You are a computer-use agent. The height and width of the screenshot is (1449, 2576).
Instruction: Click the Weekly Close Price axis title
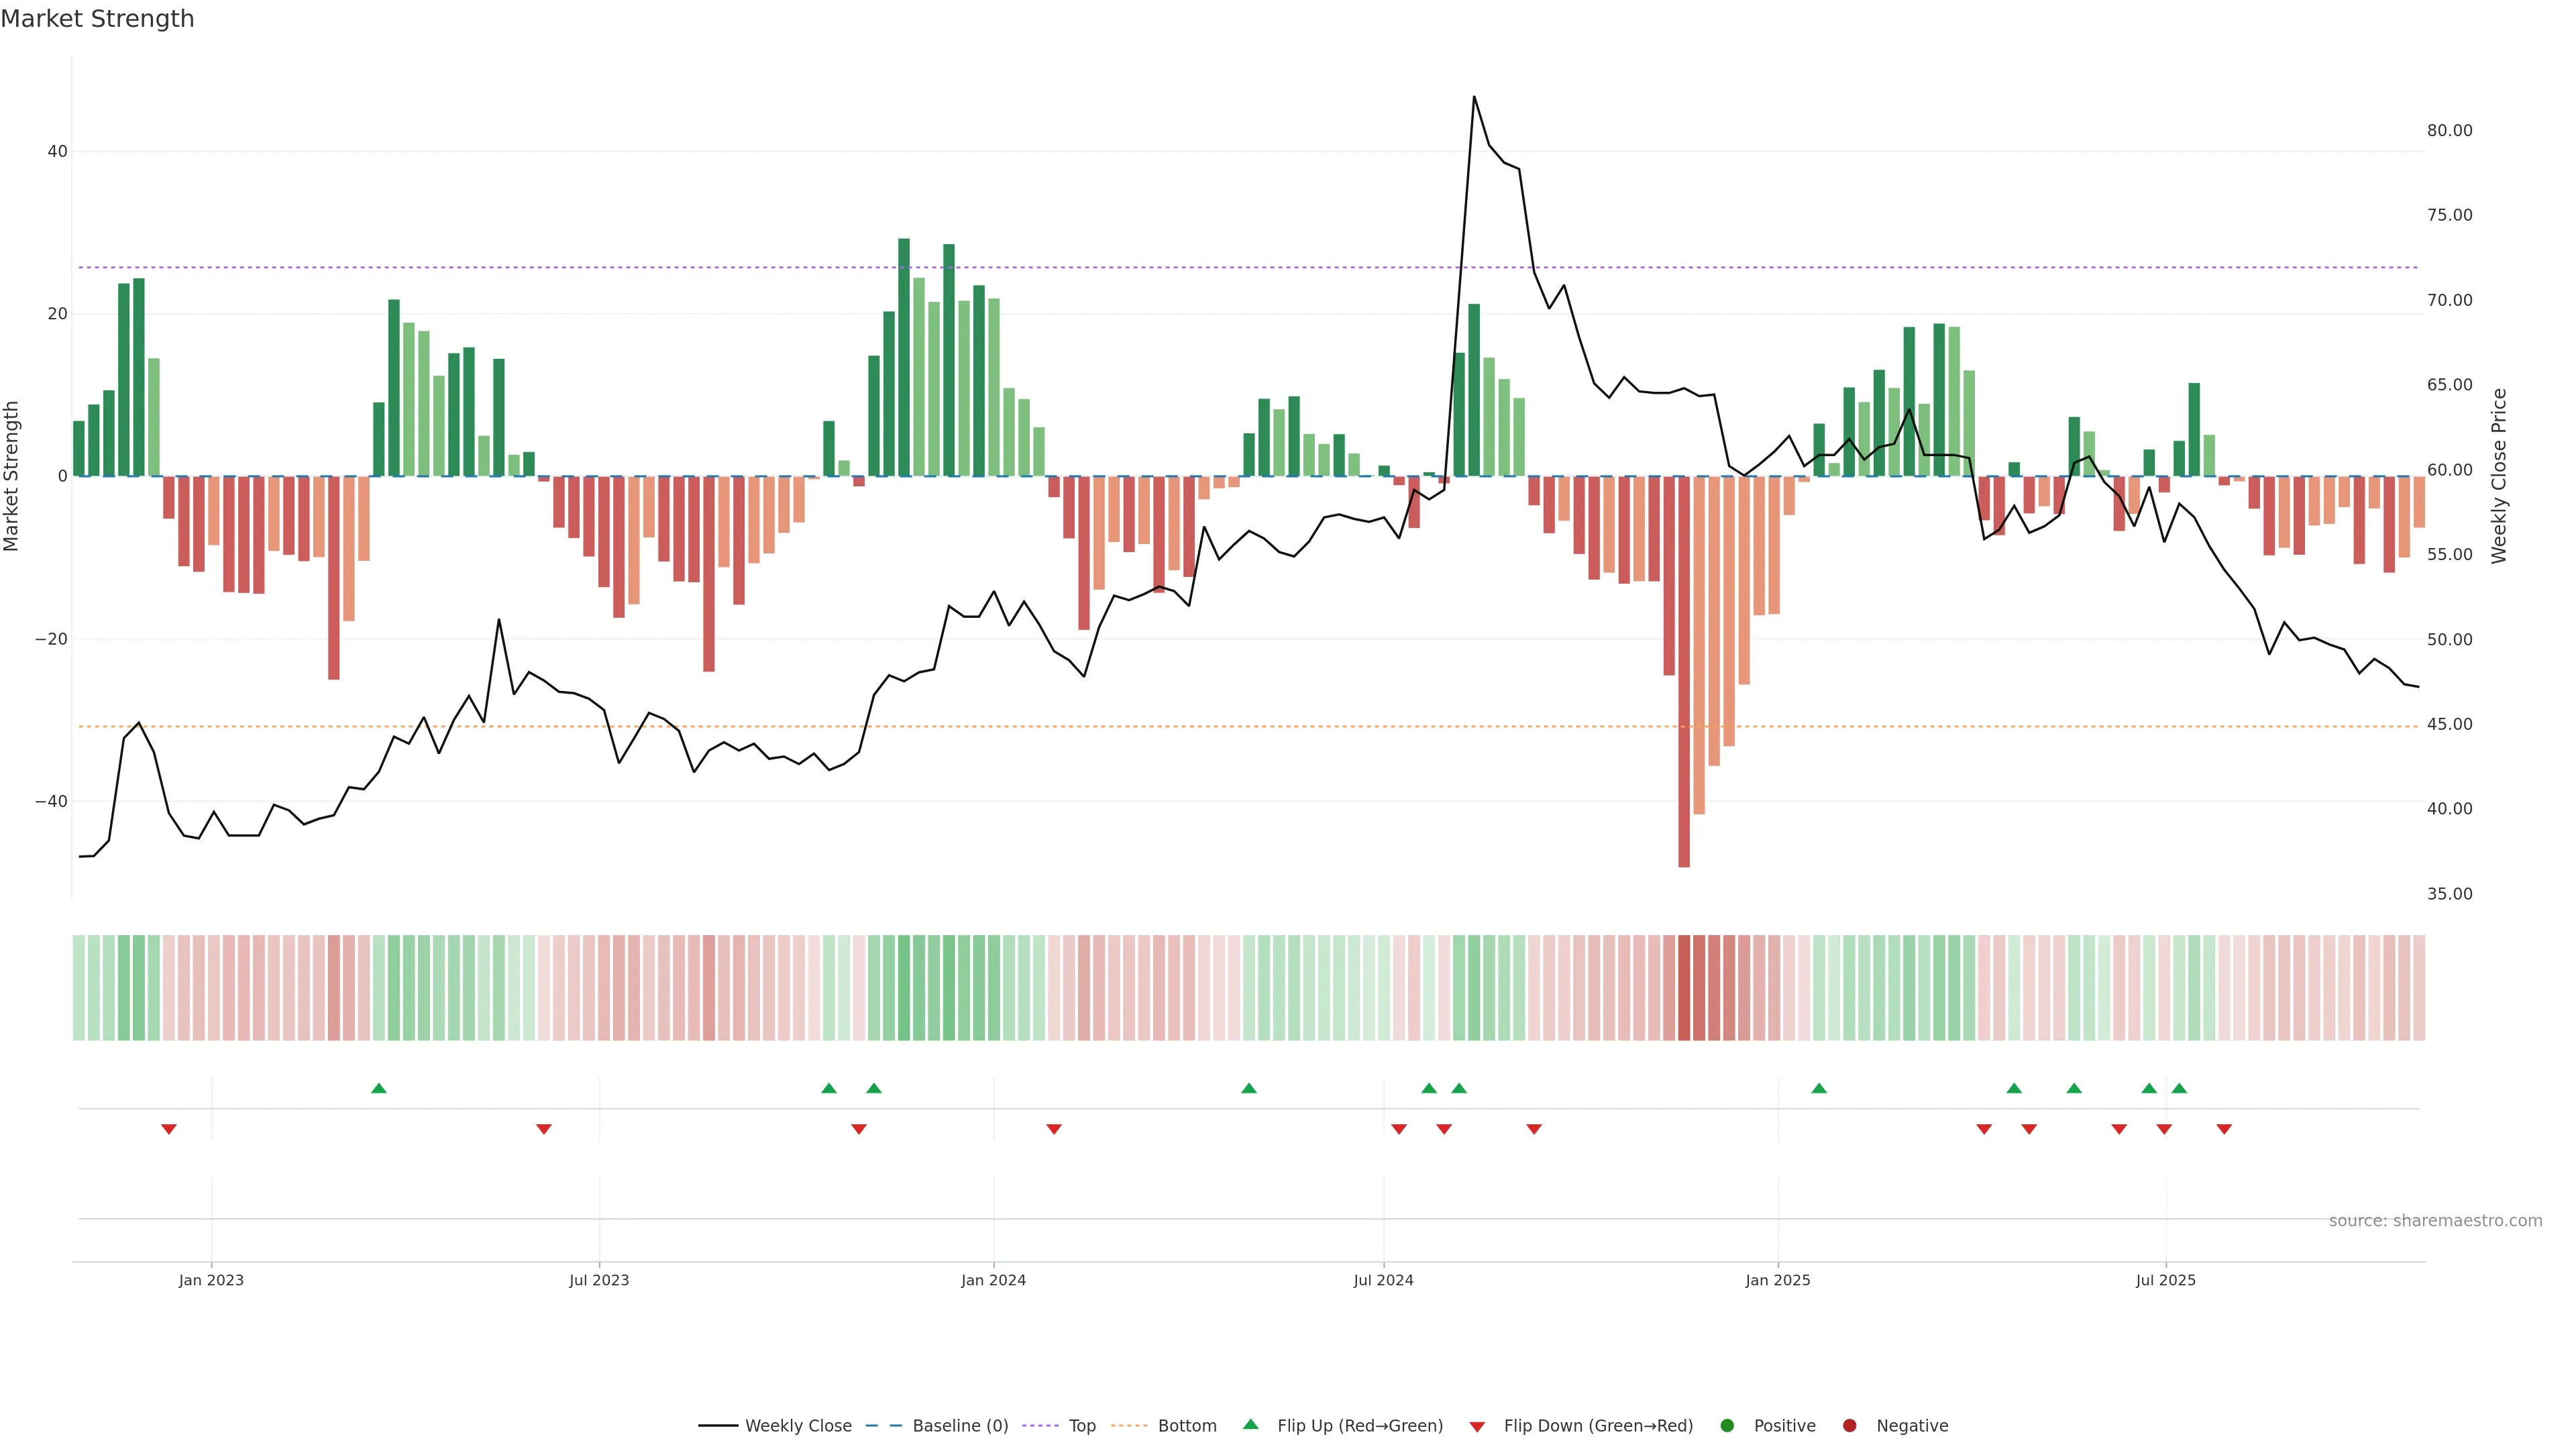(x=2499, y=476)
